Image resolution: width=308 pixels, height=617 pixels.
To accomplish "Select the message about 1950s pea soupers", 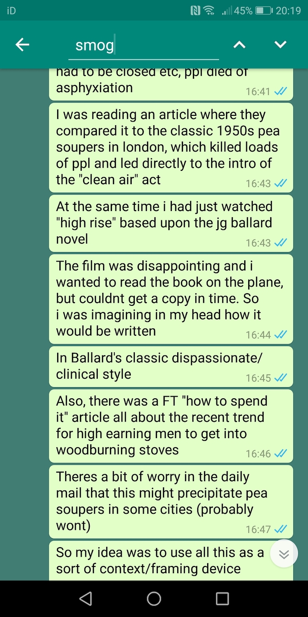I will pos(171,147).
